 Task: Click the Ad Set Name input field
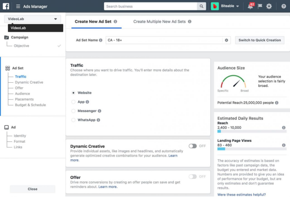165,40
